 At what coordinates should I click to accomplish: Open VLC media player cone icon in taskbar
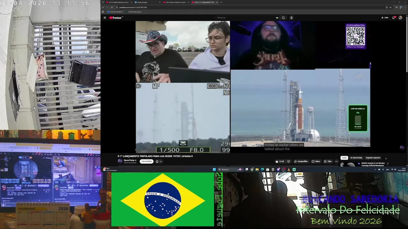pos(289,170)
